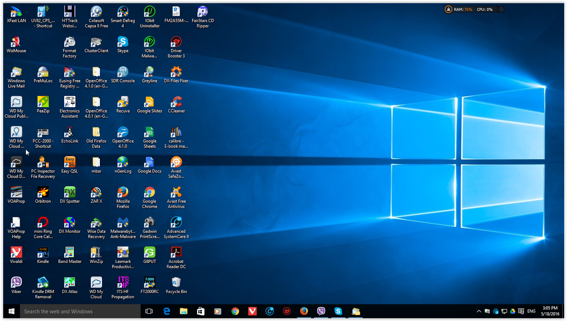
Task: Select the Recycle Bin
Action: click(x=176, y=286)
